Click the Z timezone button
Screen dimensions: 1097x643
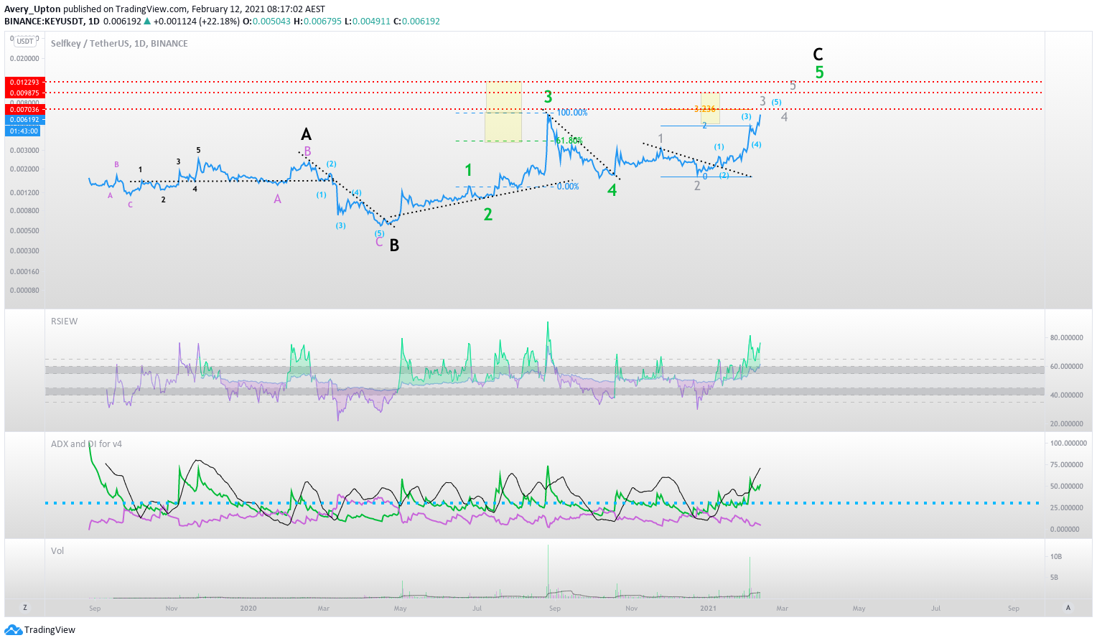point(25,607)
